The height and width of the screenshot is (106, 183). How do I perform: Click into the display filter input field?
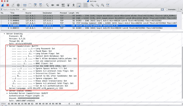[80, 9]
